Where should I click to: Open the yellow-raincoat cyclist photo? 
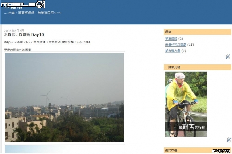(x=186, y=104)
